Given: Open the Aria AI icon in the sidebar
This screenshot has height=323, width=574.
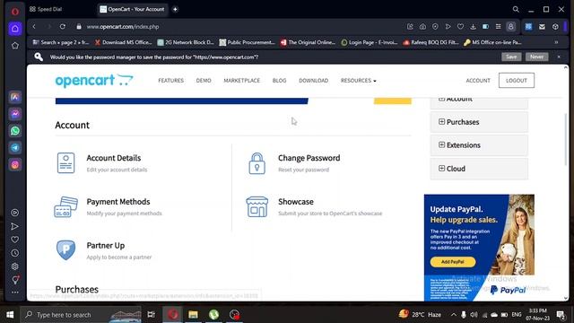Looking at the screenshot, I should [x=15, y=97].
